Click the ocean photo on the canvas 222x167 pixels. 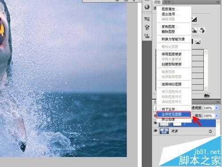pyautogui.click(x=63, y=78)
